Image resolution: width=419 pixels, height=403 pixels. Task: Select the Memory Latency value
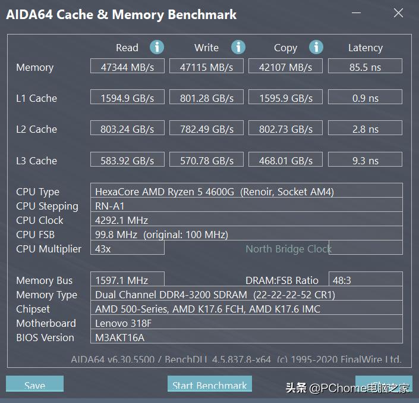(x=365, y=67)
